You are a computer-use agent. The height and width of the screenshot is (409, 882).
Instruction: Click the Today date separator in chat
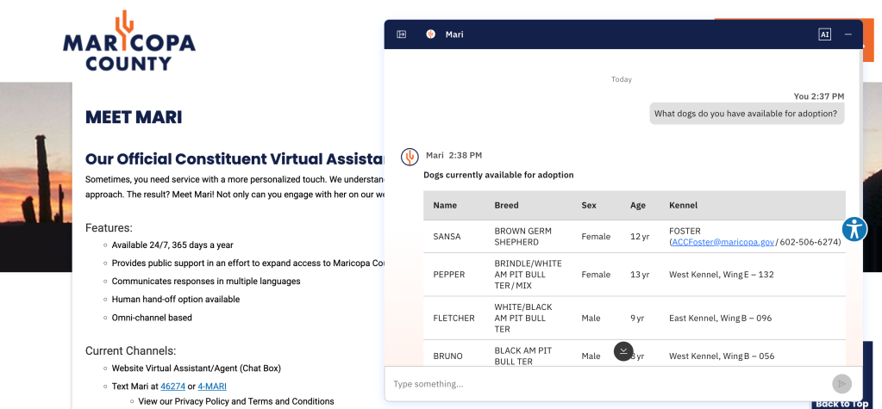click(622, 79)
